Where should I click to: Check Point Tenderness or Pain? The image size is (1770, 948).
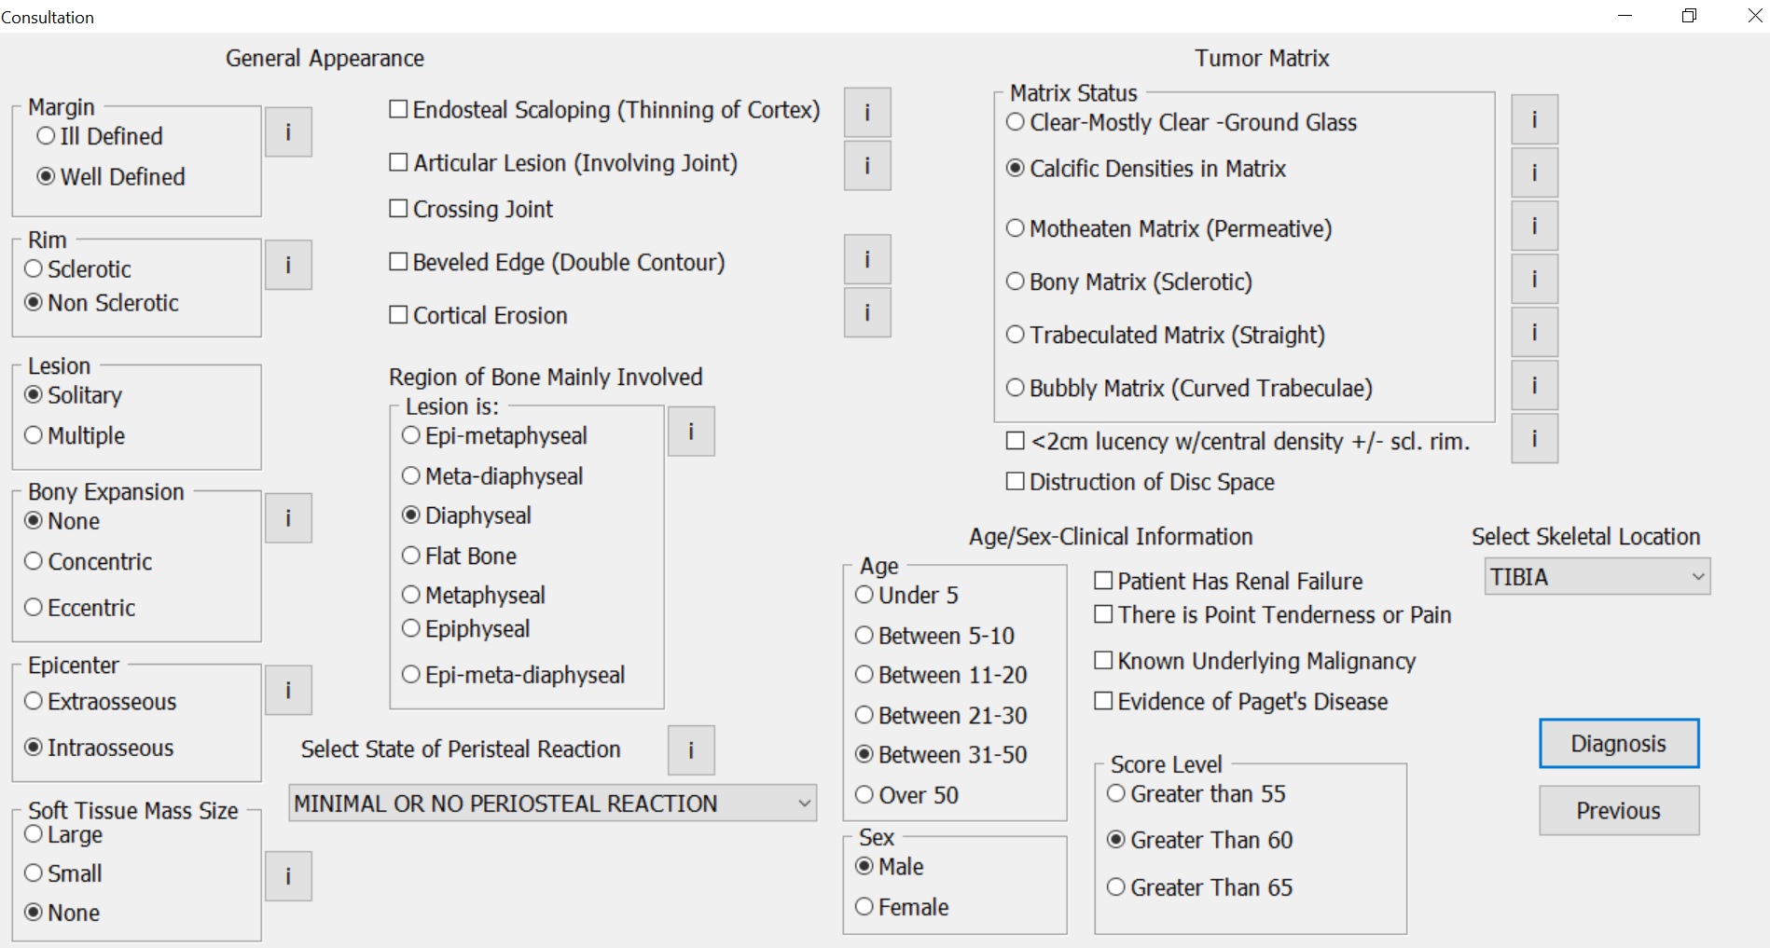1273,614
